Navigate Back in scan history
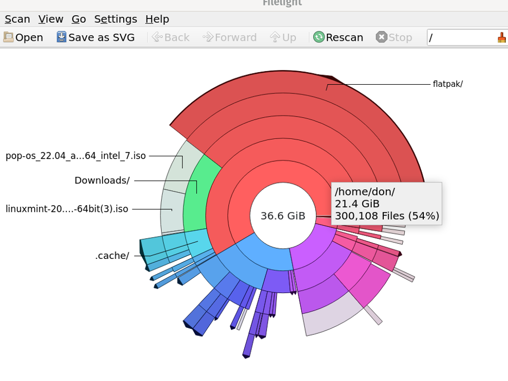The image size is (508, 381). click(x=170, y=37)
